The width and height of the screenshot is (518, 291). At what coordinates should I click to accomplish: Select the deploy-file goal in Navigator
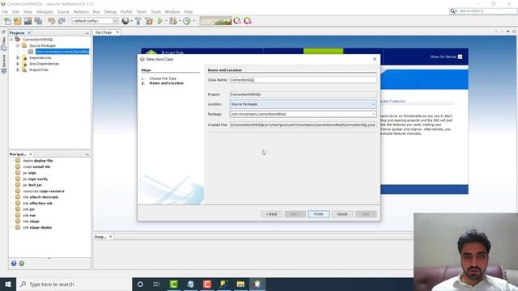[x=38, y=161]
